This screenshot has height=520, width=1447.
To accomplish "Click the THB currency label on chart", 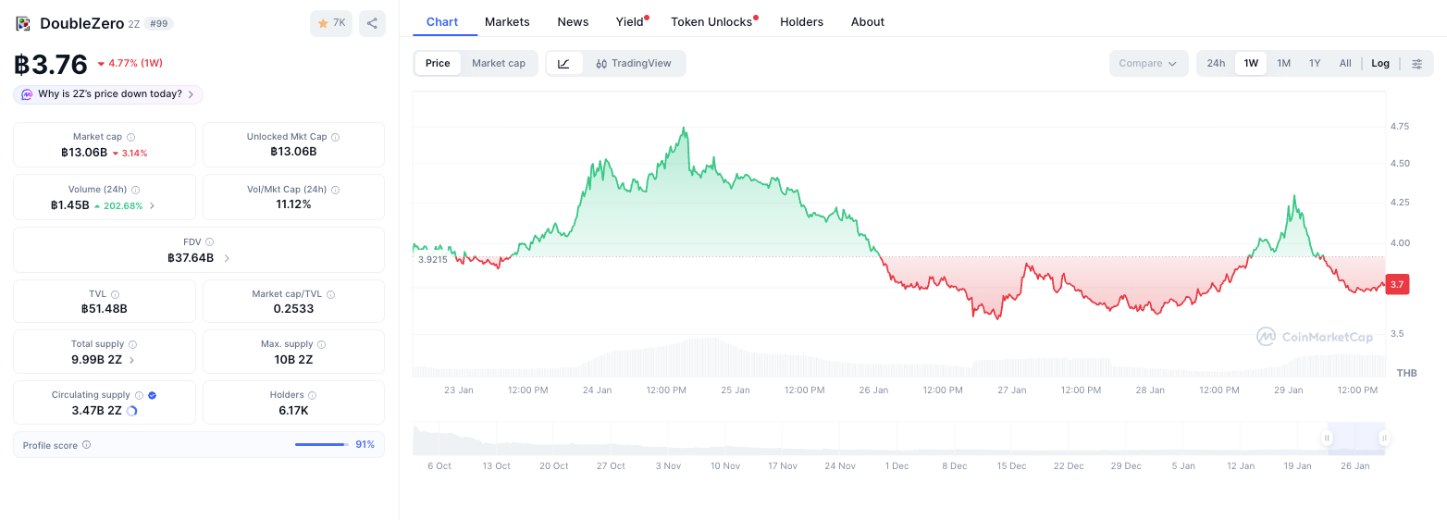I will pos(1406,373).
